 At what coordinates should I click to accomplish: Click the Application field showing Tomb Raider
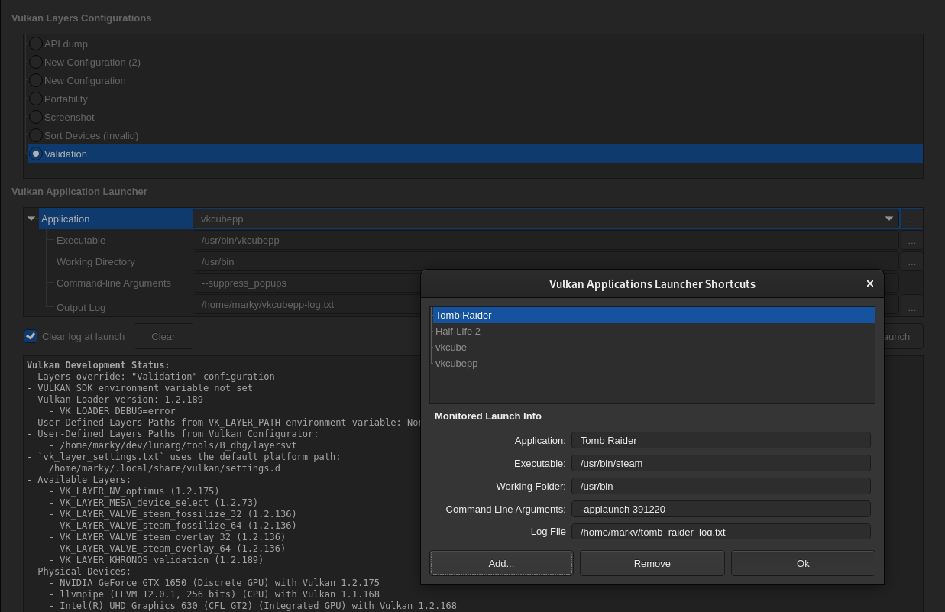coord(721,440)
